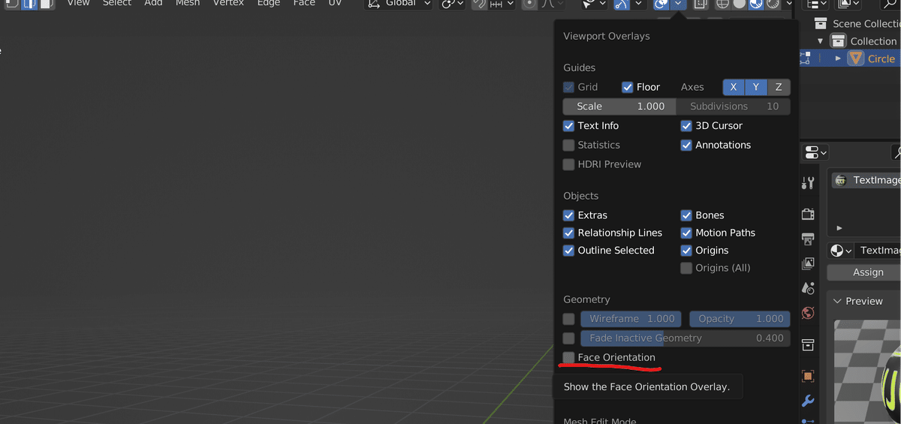Switch to material preview shading

(756, 4)
